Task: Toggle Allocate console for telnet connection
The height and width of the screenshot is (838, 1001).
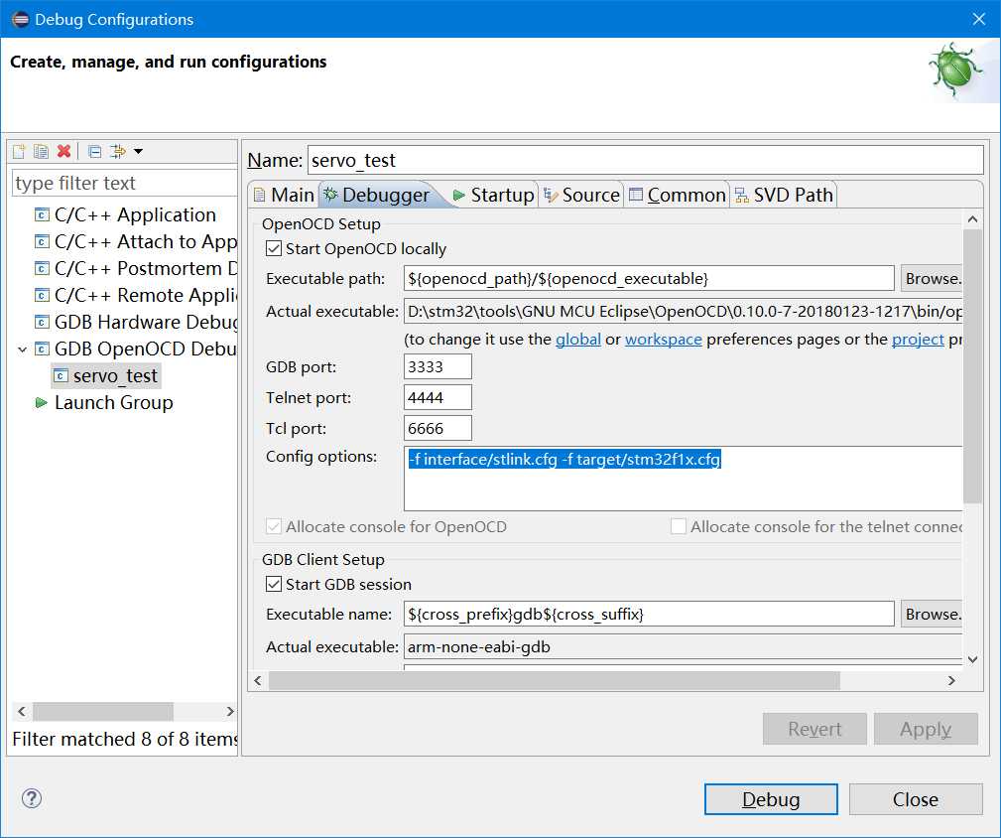Action: click(x=678, y=526)
